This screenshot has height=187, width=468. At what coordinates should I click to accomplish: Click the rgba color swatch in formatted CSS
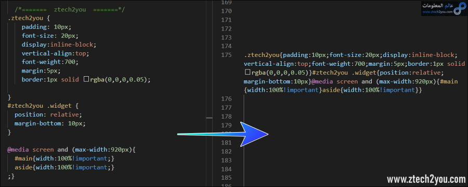[86, 80]
